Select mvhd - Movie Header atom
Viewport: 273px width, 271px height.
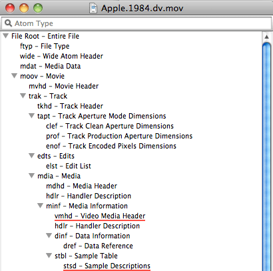[64, 86]
